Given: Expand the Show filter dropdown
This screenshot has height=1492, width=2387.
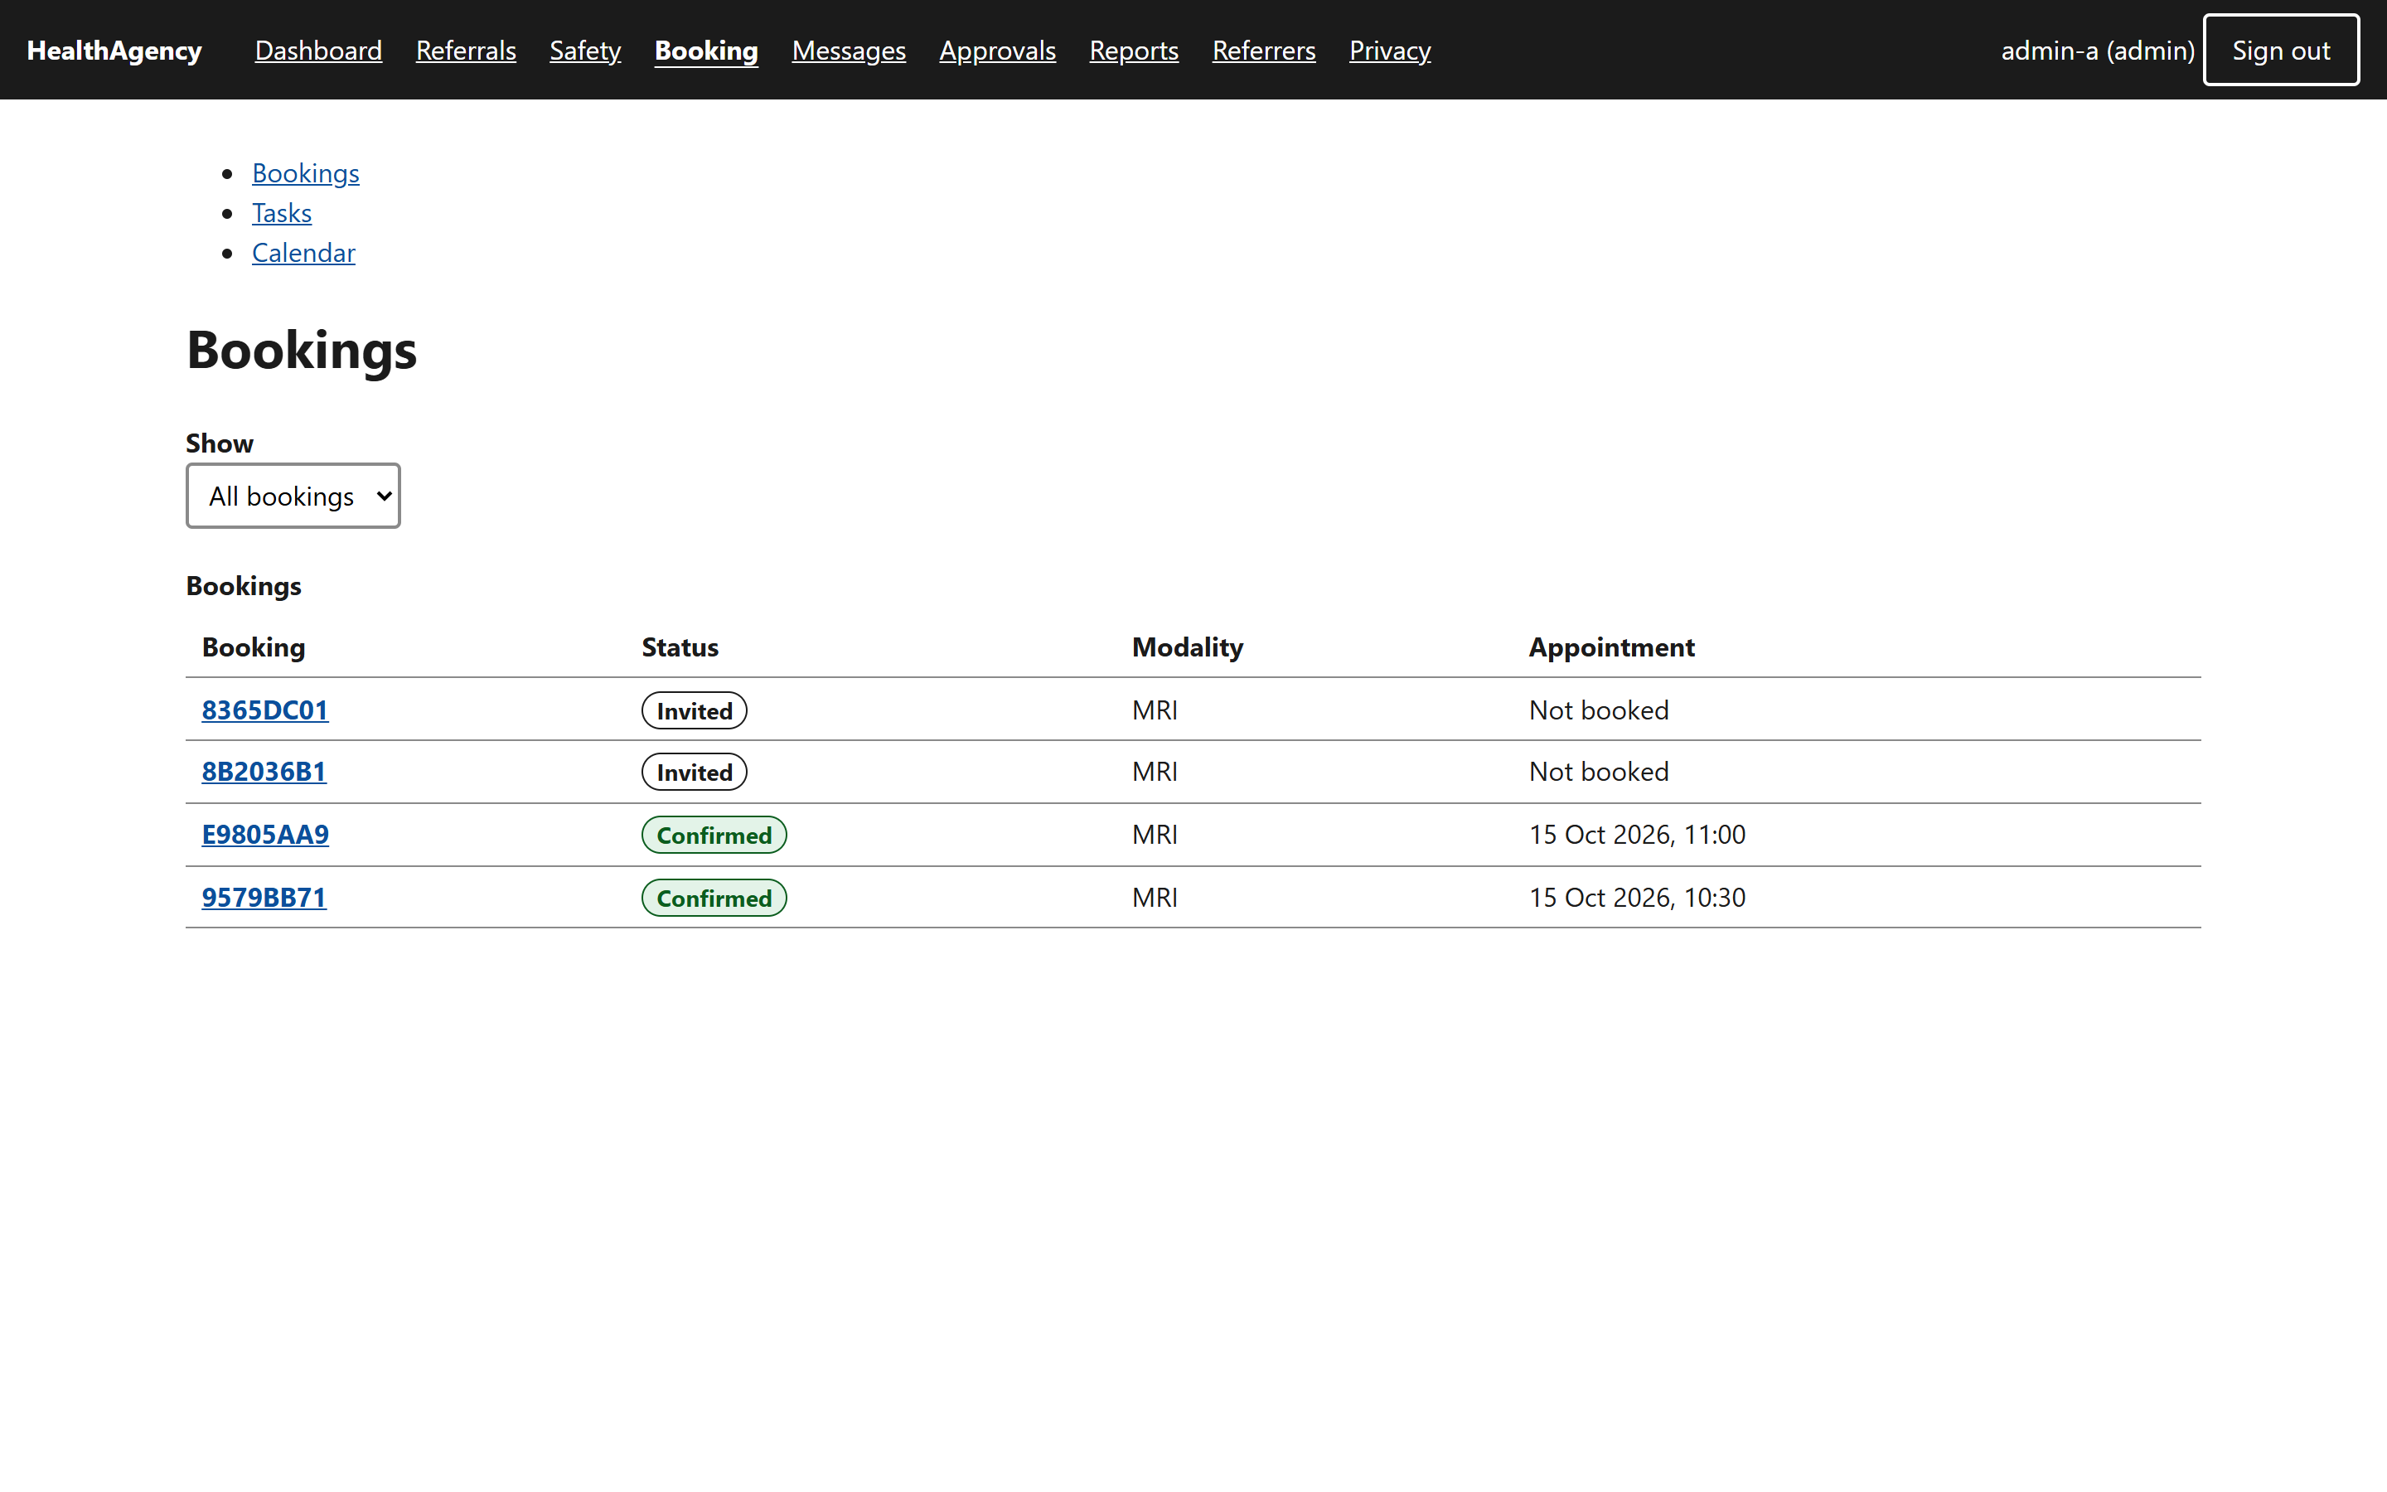Looking at the screenshot, I should pos(293,496).
